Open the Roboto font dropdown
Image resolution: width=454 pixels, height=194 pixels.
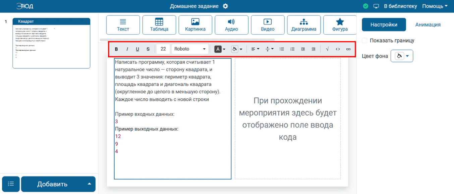point(190,49)
